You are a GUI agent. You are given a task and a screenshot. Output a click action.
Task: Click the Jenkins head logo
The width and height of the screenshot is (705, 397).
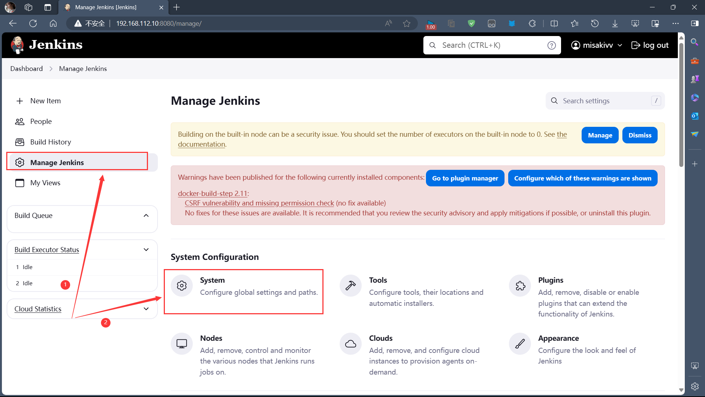coord(17,44)
